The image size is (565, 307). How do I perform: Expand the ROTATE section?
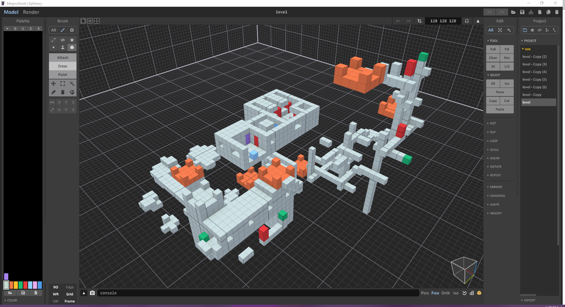[496, 167]
